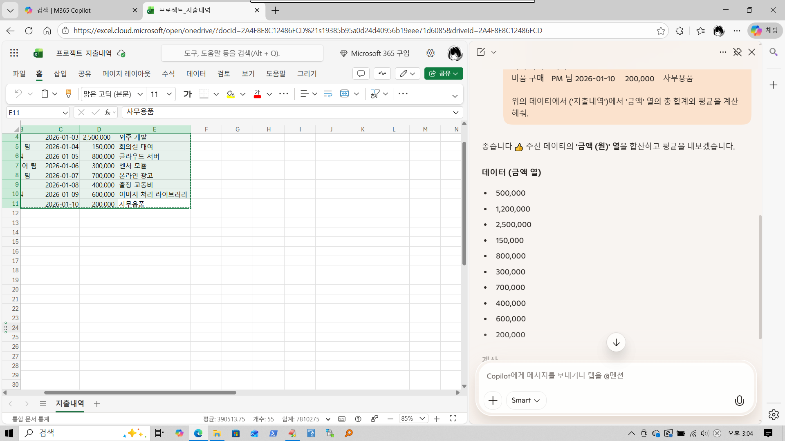This screenshot has width=785, height=441.
Task: Click the Microsoft 365 구입 link
Action: [x=375, y=53]
